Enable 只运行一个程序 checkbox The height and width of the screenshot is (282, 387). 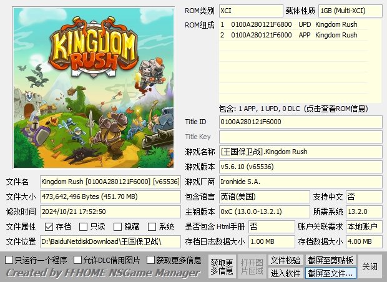(x=9, y=260)
